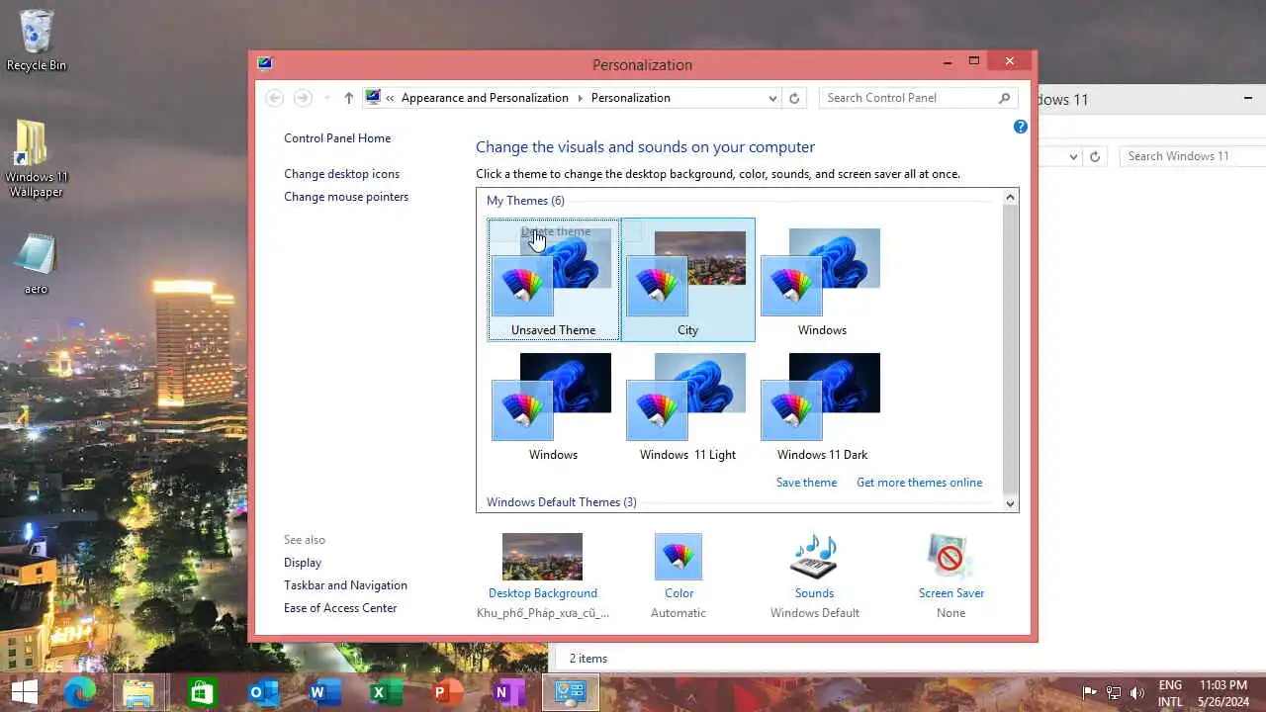Minimize the background Windows 11 window

(x=1248, y=98)
